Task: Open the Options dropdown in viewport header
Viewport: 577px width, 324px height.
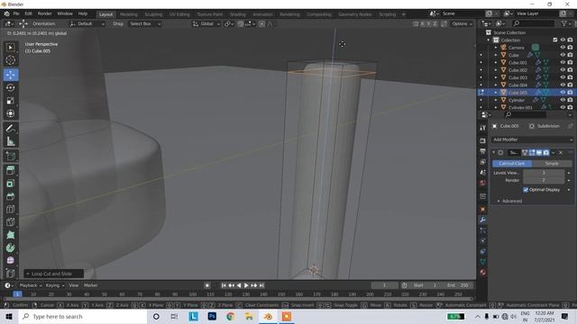Action: tap(462, 23)
